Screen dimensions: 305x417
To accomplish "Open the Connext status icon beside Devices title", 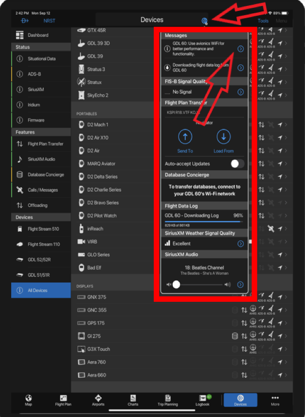I will pos(204,21).
